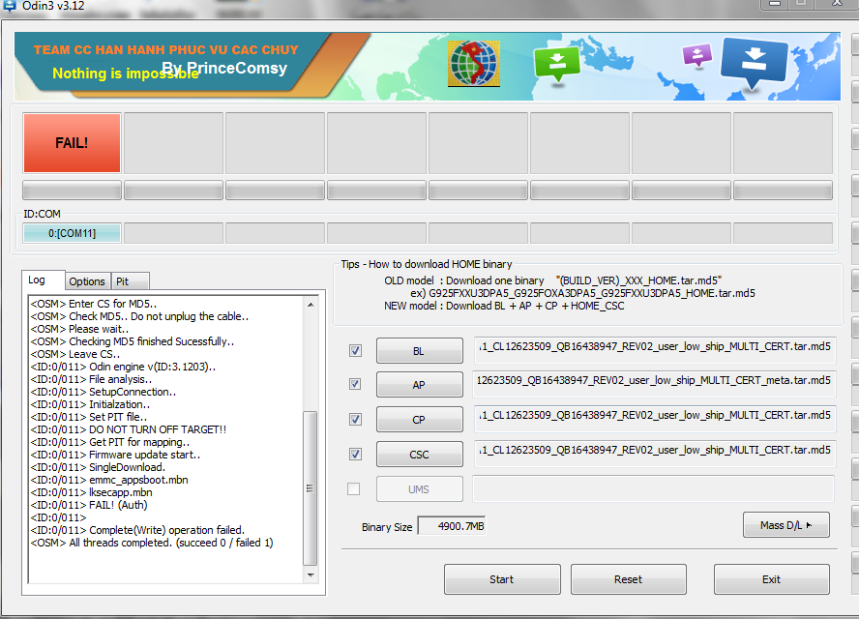This screenshot has height=619, width=859.
Task: Switch to the Log tab
Action: click(x=44, y=280)
